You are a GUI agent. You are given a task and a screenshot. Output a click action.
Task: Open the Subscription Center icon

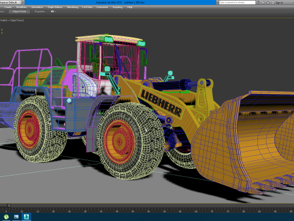pos(263,2)
